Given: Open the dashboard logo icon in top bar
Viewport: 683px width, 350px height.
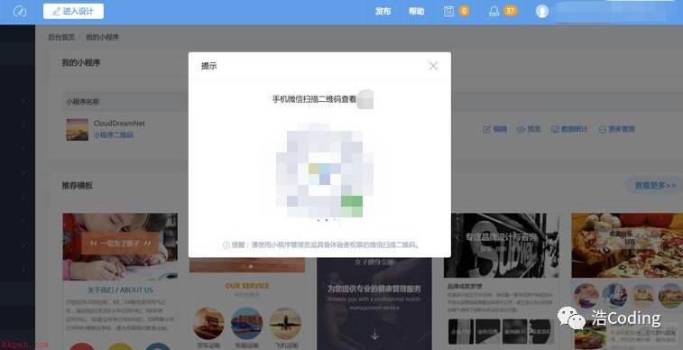Looking at the screenshot, I should 20,12.
